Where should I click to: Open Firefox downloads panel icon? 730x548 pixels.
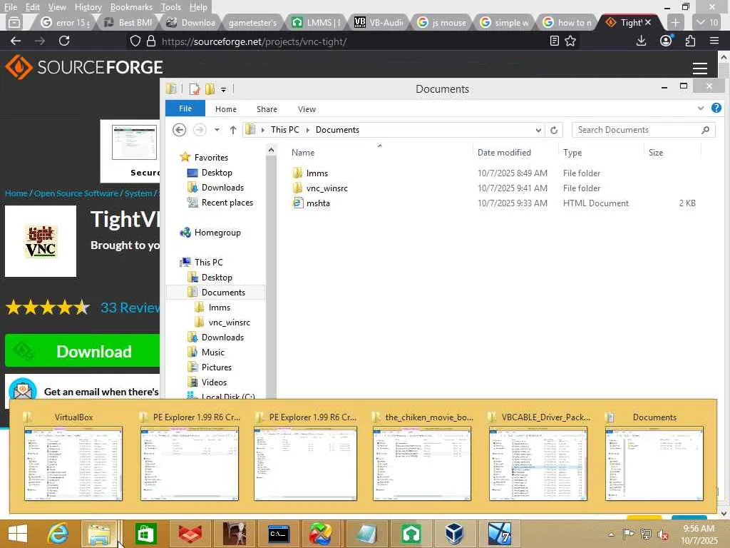click(x=641, y=41)
